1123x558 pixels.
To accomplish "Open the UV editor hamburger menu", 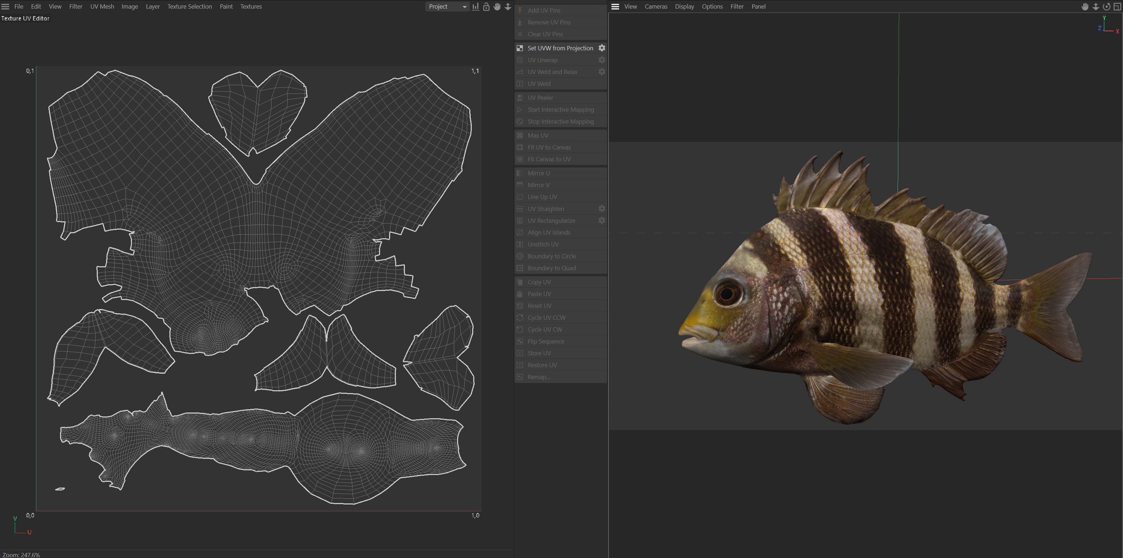I will pyautogui.click(x=5, y=6).
